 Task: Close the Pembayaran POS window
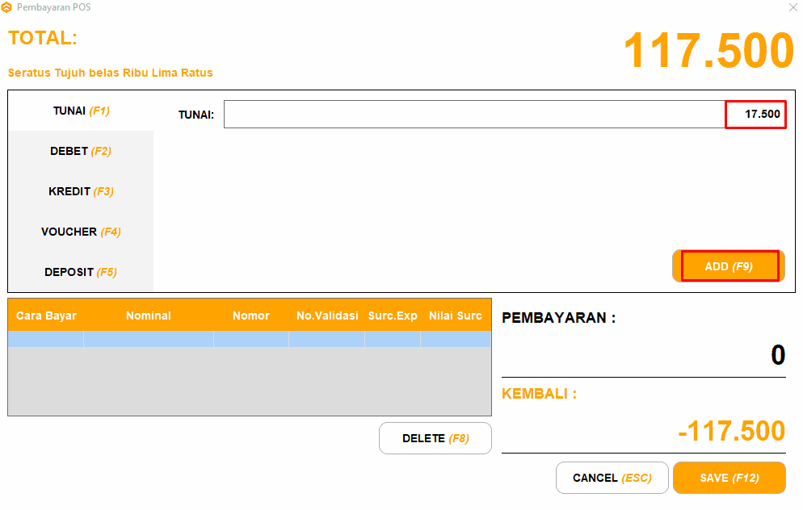[792, 7]
